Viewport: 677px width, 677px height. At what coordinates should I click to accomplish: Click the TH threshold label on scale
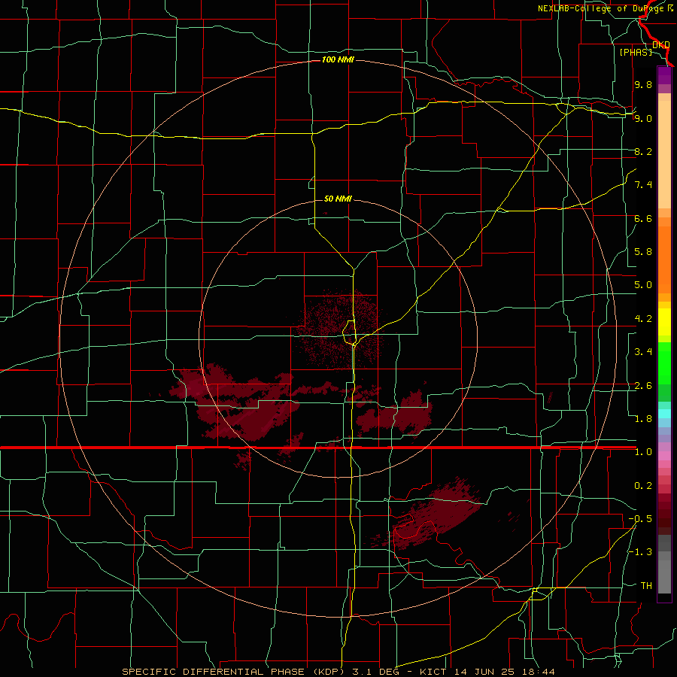[x=646, y=586]
